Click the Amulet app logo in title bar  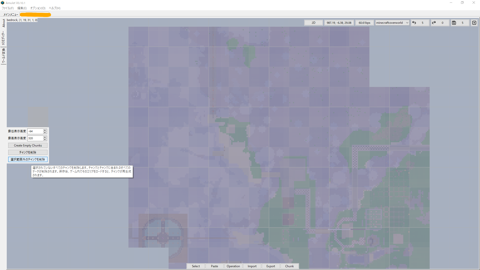tap(3, 3)
